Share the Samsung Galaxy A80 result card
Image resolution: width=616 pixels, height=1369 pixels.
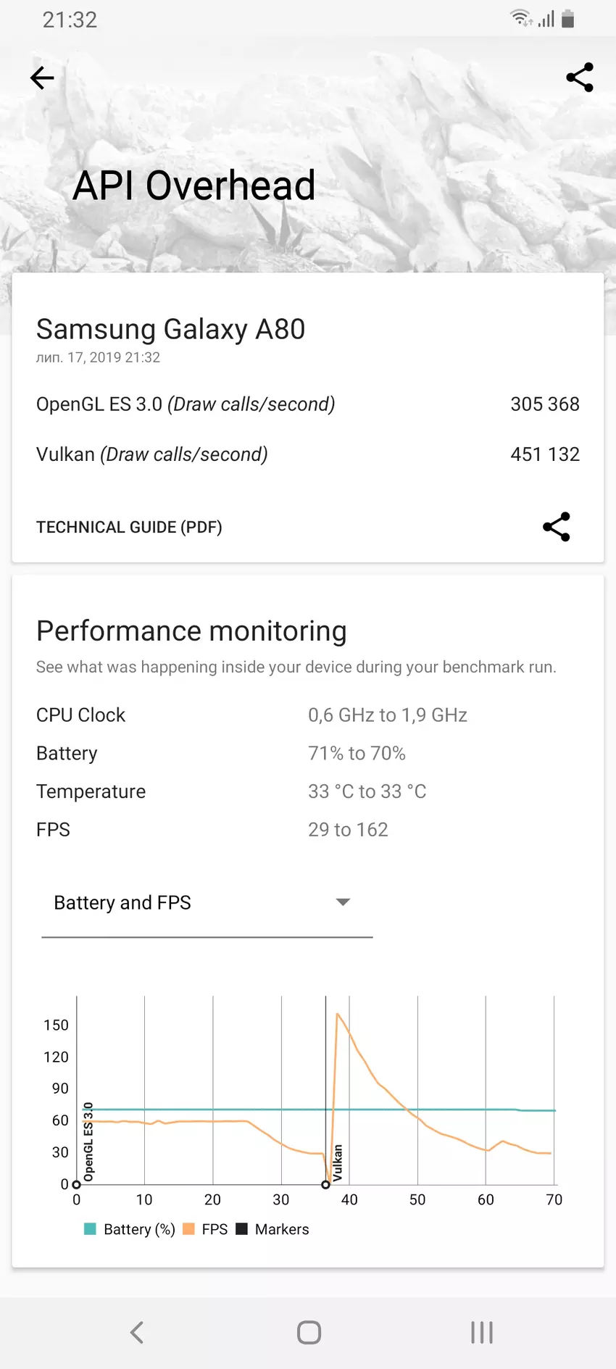(556, 527)
